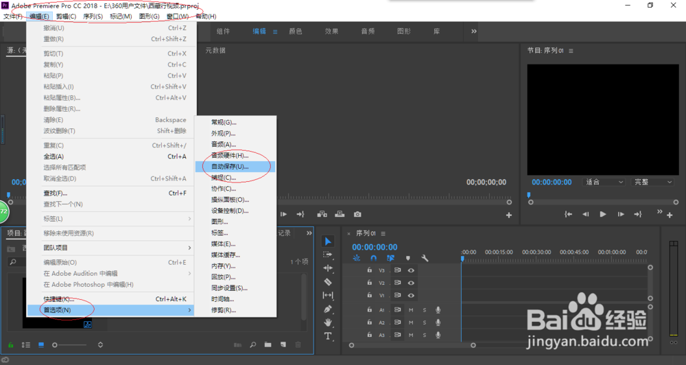Click the Clear trash icon in project panel

coord(298,345)
